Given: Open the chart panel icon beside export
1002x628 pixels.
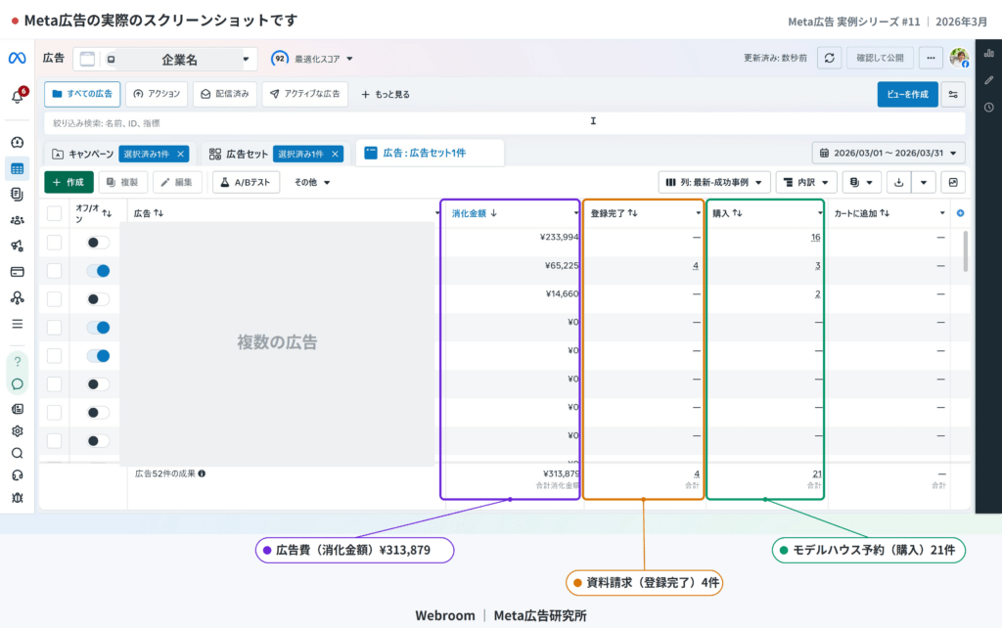Looking at the screenshot, I should pos(953,183).
